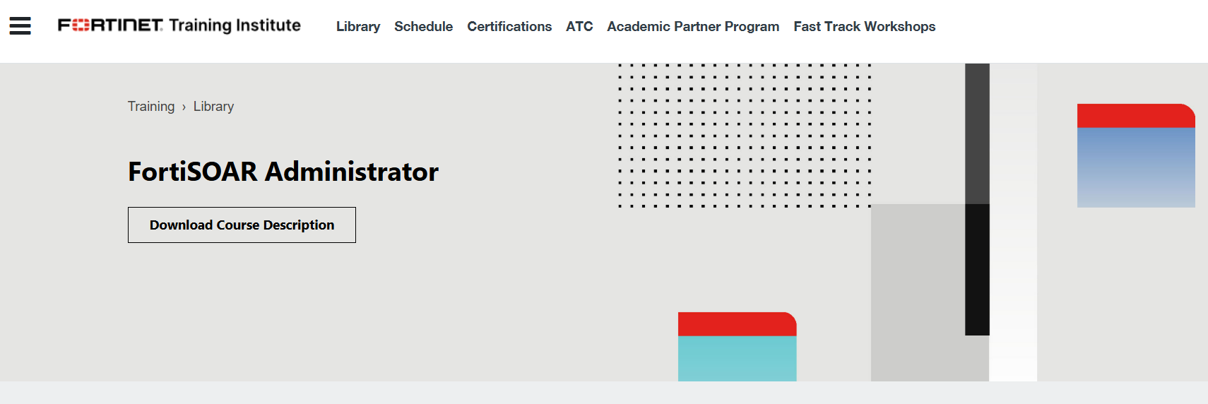The height and width of the screenshot is (404, 1208).
Task: Click the Fortinet logo
Action: tap(110, 25)
